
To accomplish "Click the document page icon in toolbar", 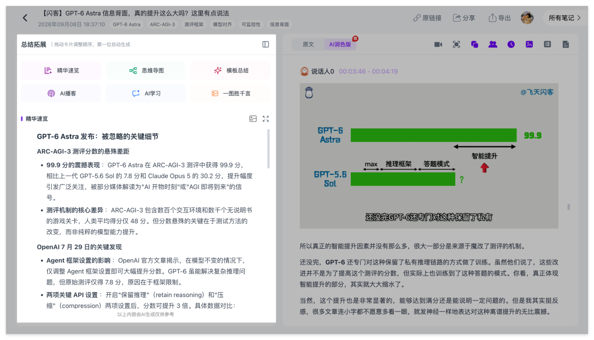I will point(565,45).
